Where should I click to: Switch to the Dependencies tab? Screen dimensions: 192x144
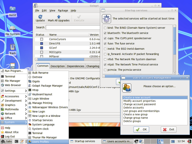click(x=75, y=66)
